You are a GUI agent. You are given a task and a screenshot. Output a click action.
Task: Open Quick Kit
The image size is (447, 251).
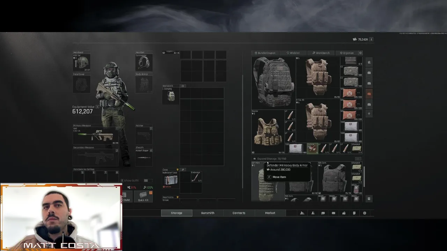pos(143,197)
